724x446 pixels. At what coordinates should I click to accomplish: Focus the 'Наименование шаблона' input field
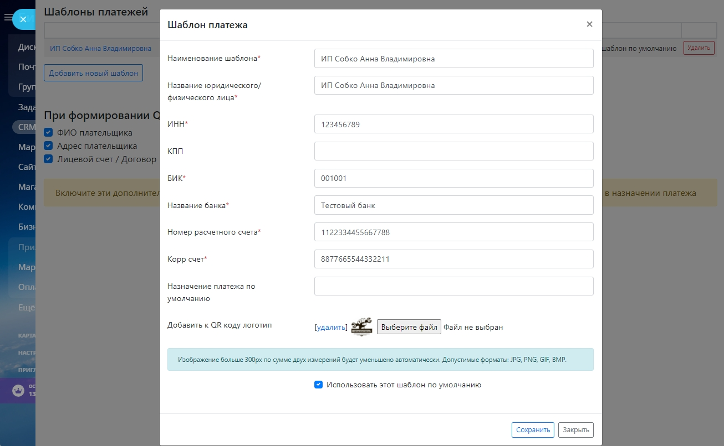click(453, 59)
